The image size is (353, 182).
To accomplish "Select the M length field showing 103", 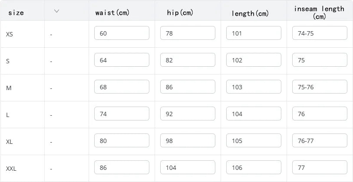I will coord(254,87).
